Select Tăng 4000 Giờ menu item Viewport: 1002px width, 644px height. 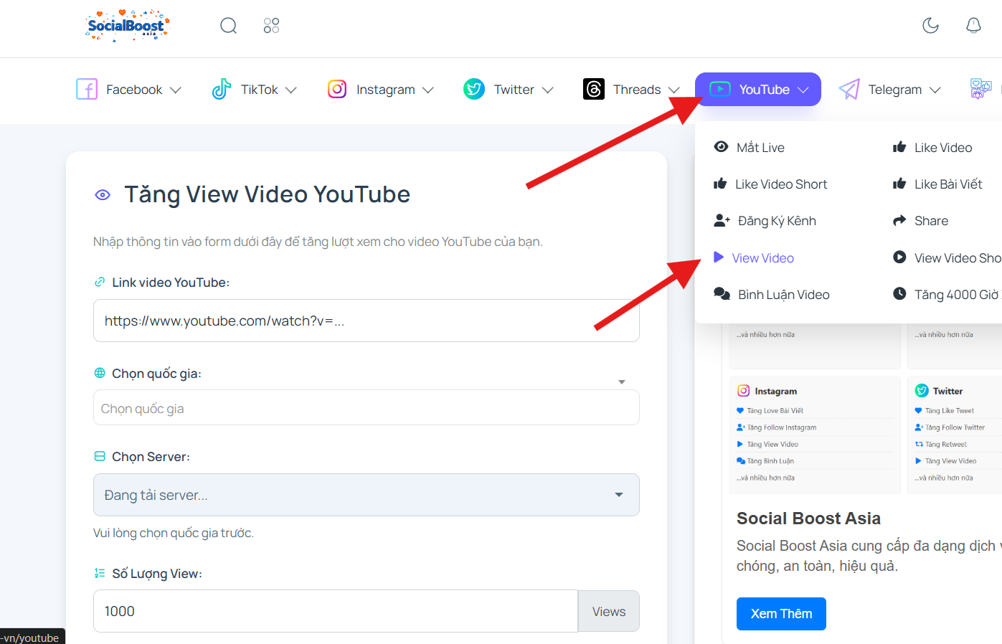pyautogui.click(x=947, y=295)
